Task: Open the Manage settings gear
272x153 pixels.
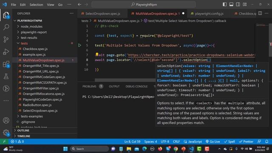Action: [6, 133]
